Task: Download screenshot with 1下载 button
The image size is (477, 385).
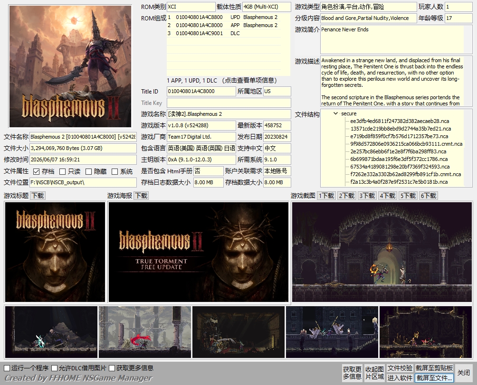Action: (x=326, y=196)
